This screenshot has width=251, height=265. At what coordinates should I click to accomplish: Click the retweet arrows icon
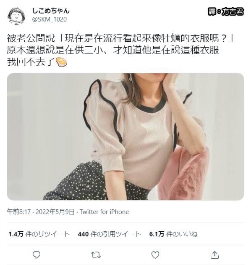tap(96, 255)
